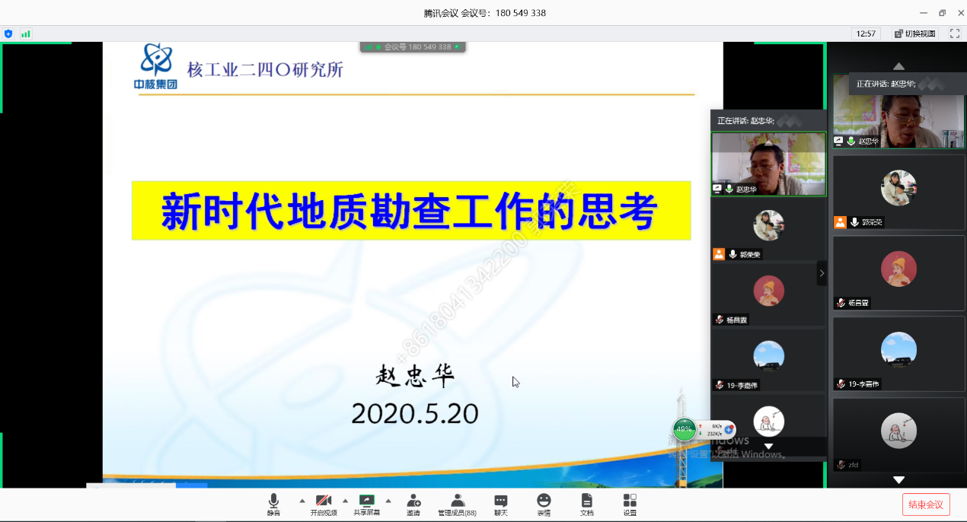This screenshot has width=967, height=522.
Task: Toggle fullscreen mode icon at top right
Action: tap(954, 33)
